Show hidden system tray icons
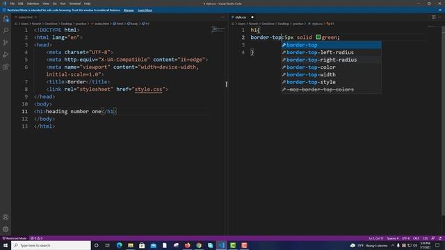Viewport: 445px width, 250px height. (393, 245)
